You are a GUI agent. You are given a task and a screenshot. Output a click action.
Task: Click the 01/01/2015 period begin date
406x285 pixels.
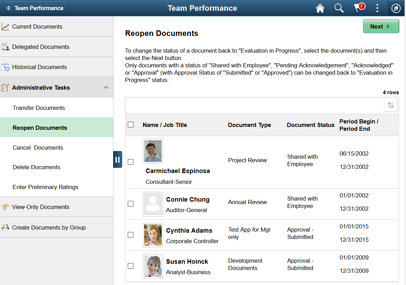354,226
